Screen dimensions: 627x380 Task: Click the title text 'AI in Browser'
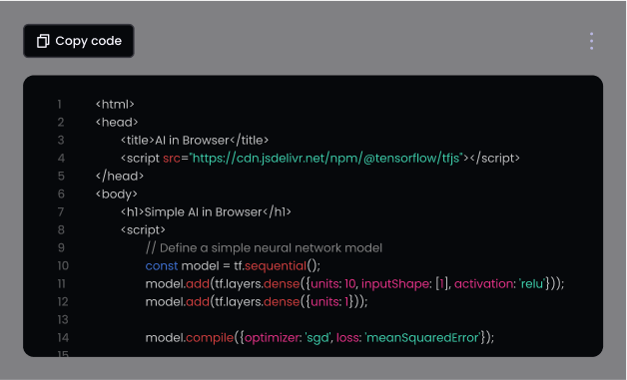[192, 141]
